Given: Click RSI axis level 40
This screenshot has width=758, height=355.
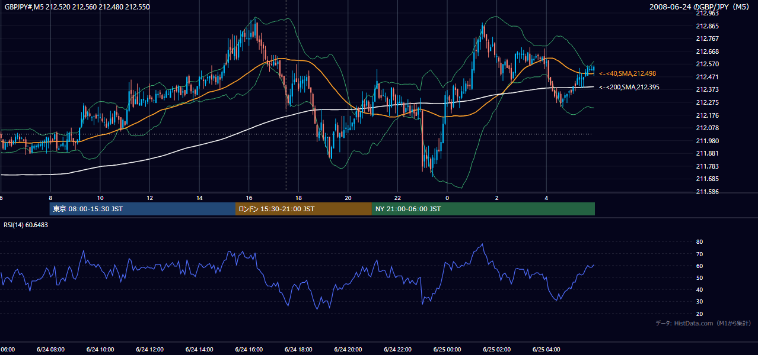Looking at the screenshot, I should click(699, 289).
